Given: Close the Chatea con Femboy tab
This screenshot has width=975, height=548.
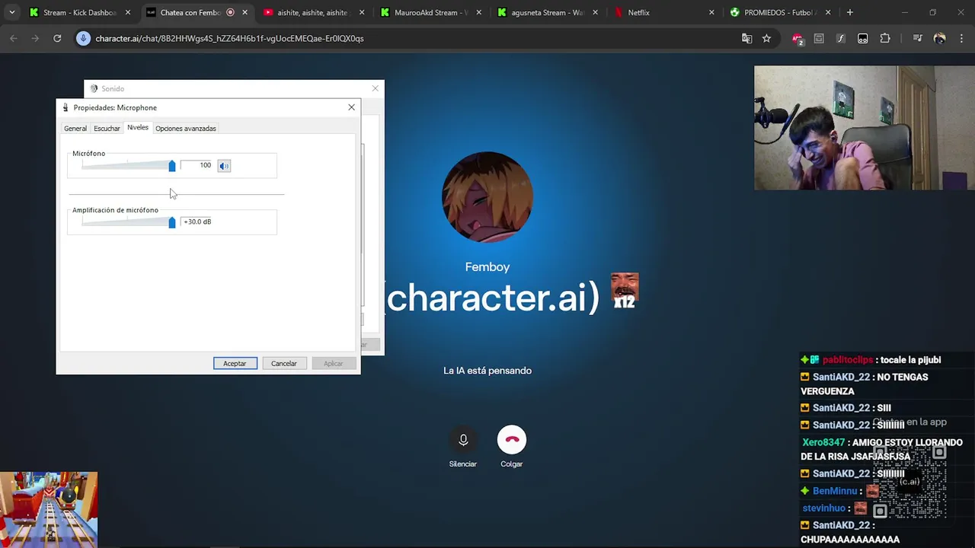Looking at the screenshot, I should click(245, 12).
